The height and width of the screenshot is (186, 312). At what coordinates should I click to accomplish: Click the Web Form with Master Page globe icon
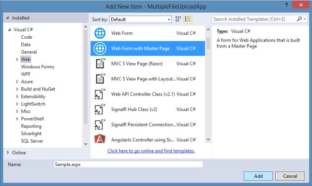point(100,48)
